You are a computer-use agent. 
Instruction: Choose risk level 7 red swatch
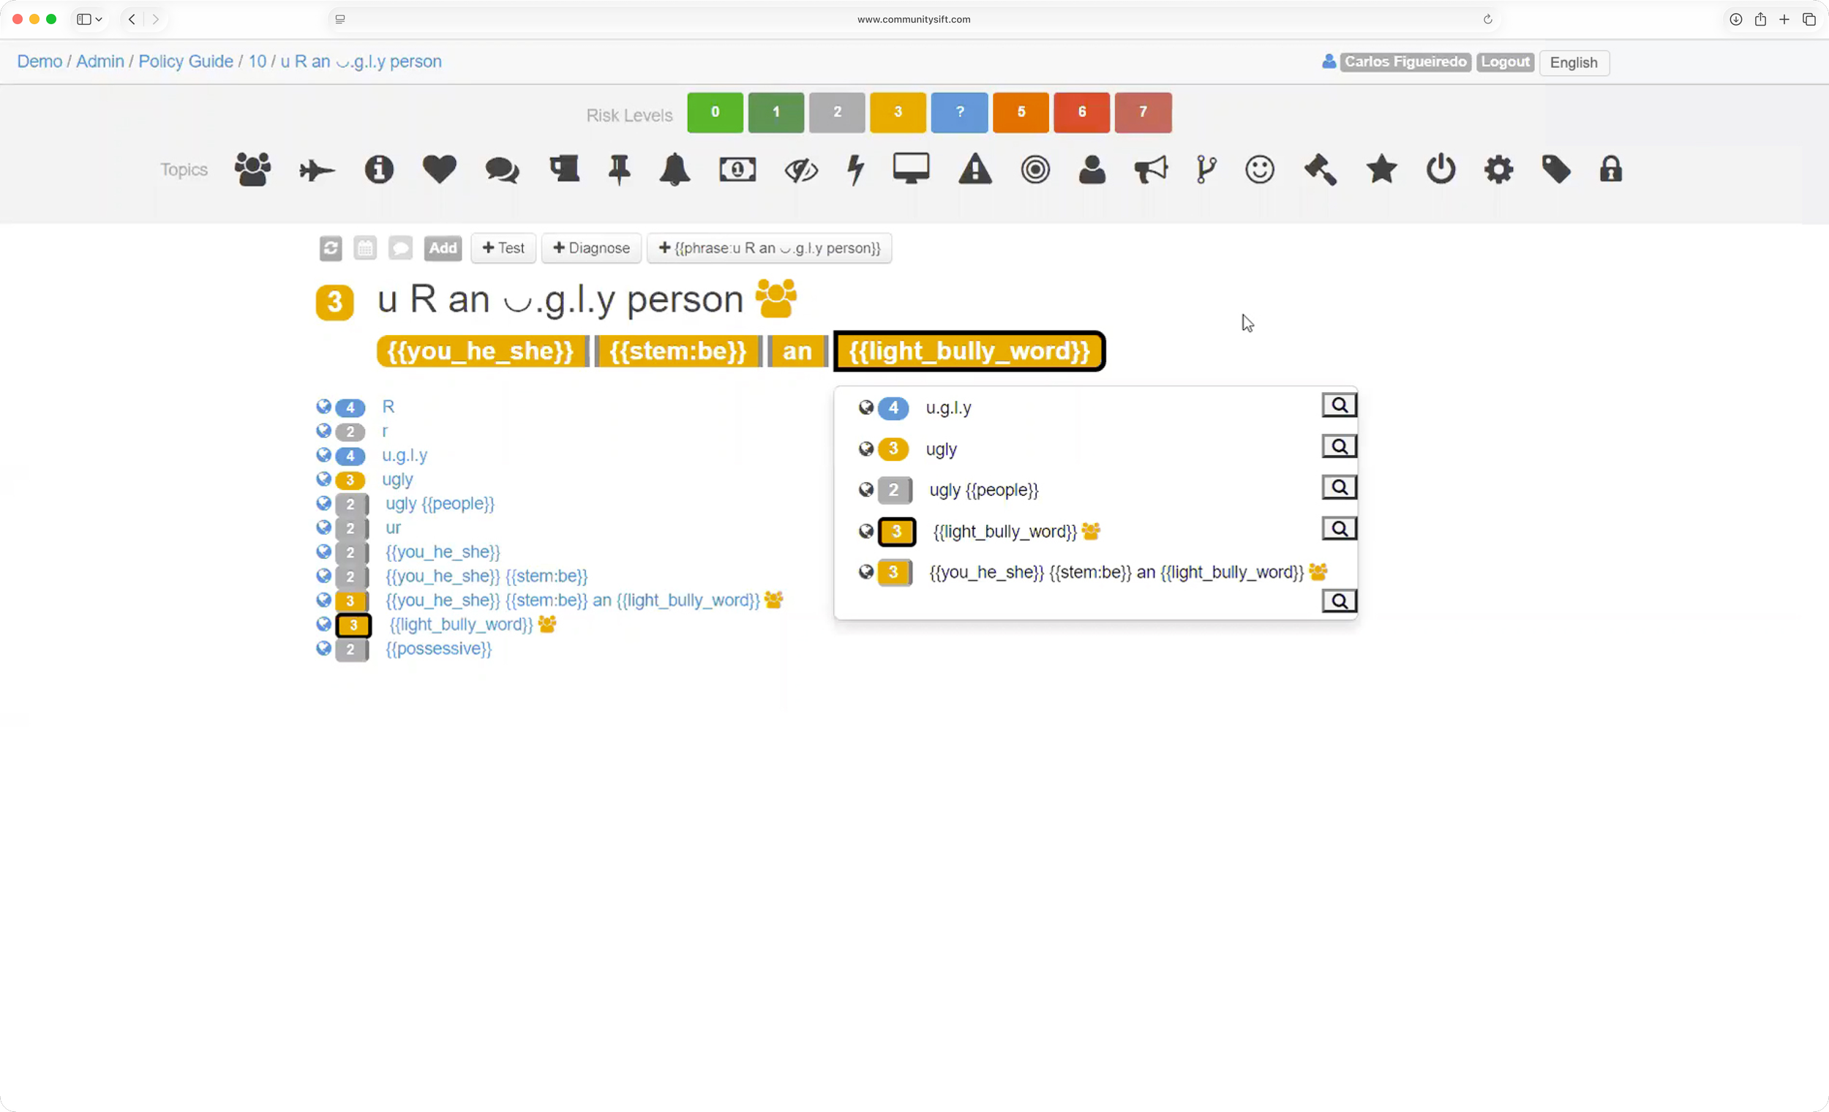coord(1142,112)
